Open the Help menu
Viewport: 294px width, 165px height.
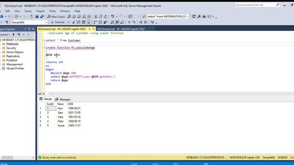point(77,11)
